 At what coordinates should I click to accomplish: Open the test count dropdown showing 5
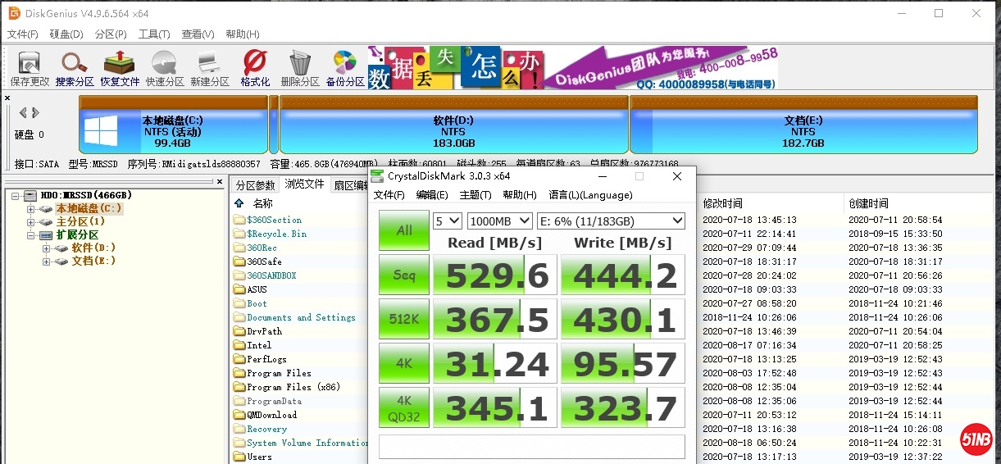(448, 221)
